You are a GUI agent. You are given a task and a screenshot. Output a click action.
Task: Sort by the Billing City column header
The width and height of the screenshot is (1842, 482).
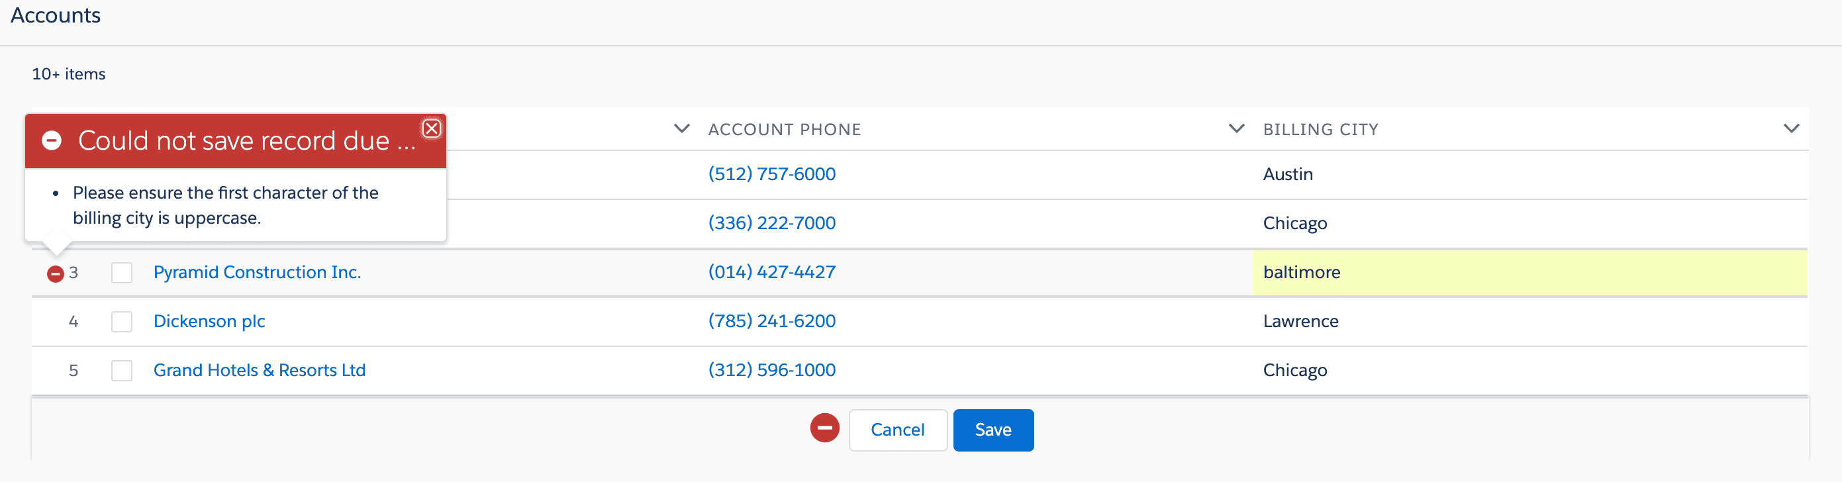1320,130
